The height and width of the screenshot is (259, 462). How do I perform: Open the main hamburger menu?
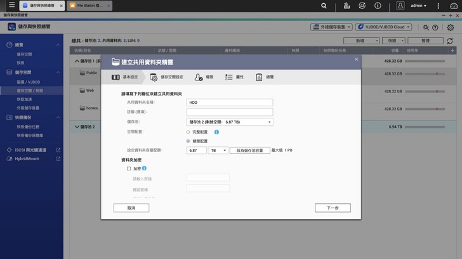coord(11,5)
